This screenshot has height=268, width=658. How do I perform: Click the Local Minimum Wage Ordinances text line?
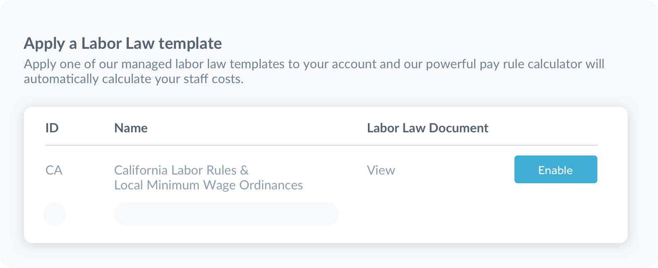pyautogui.click(x=209, y=185)
